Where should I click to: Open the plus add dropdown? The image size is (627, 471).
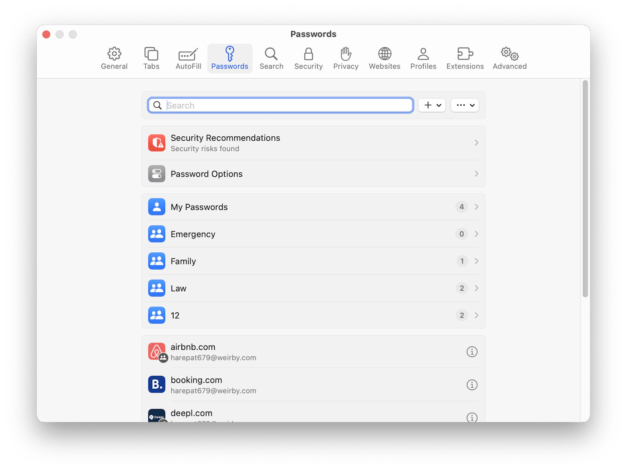click(x=432, y=105)
